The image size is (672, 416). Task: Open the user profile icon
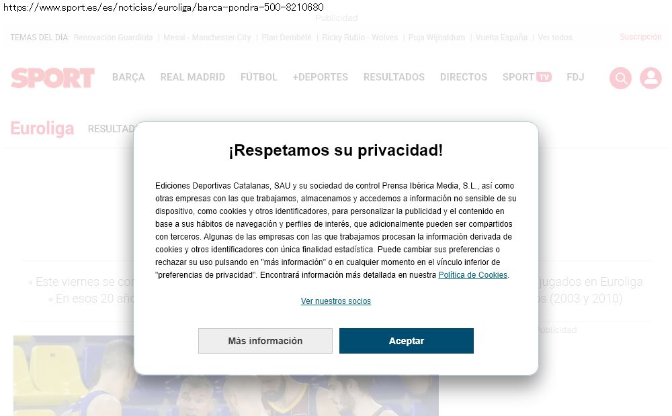[x=650, y=78]
